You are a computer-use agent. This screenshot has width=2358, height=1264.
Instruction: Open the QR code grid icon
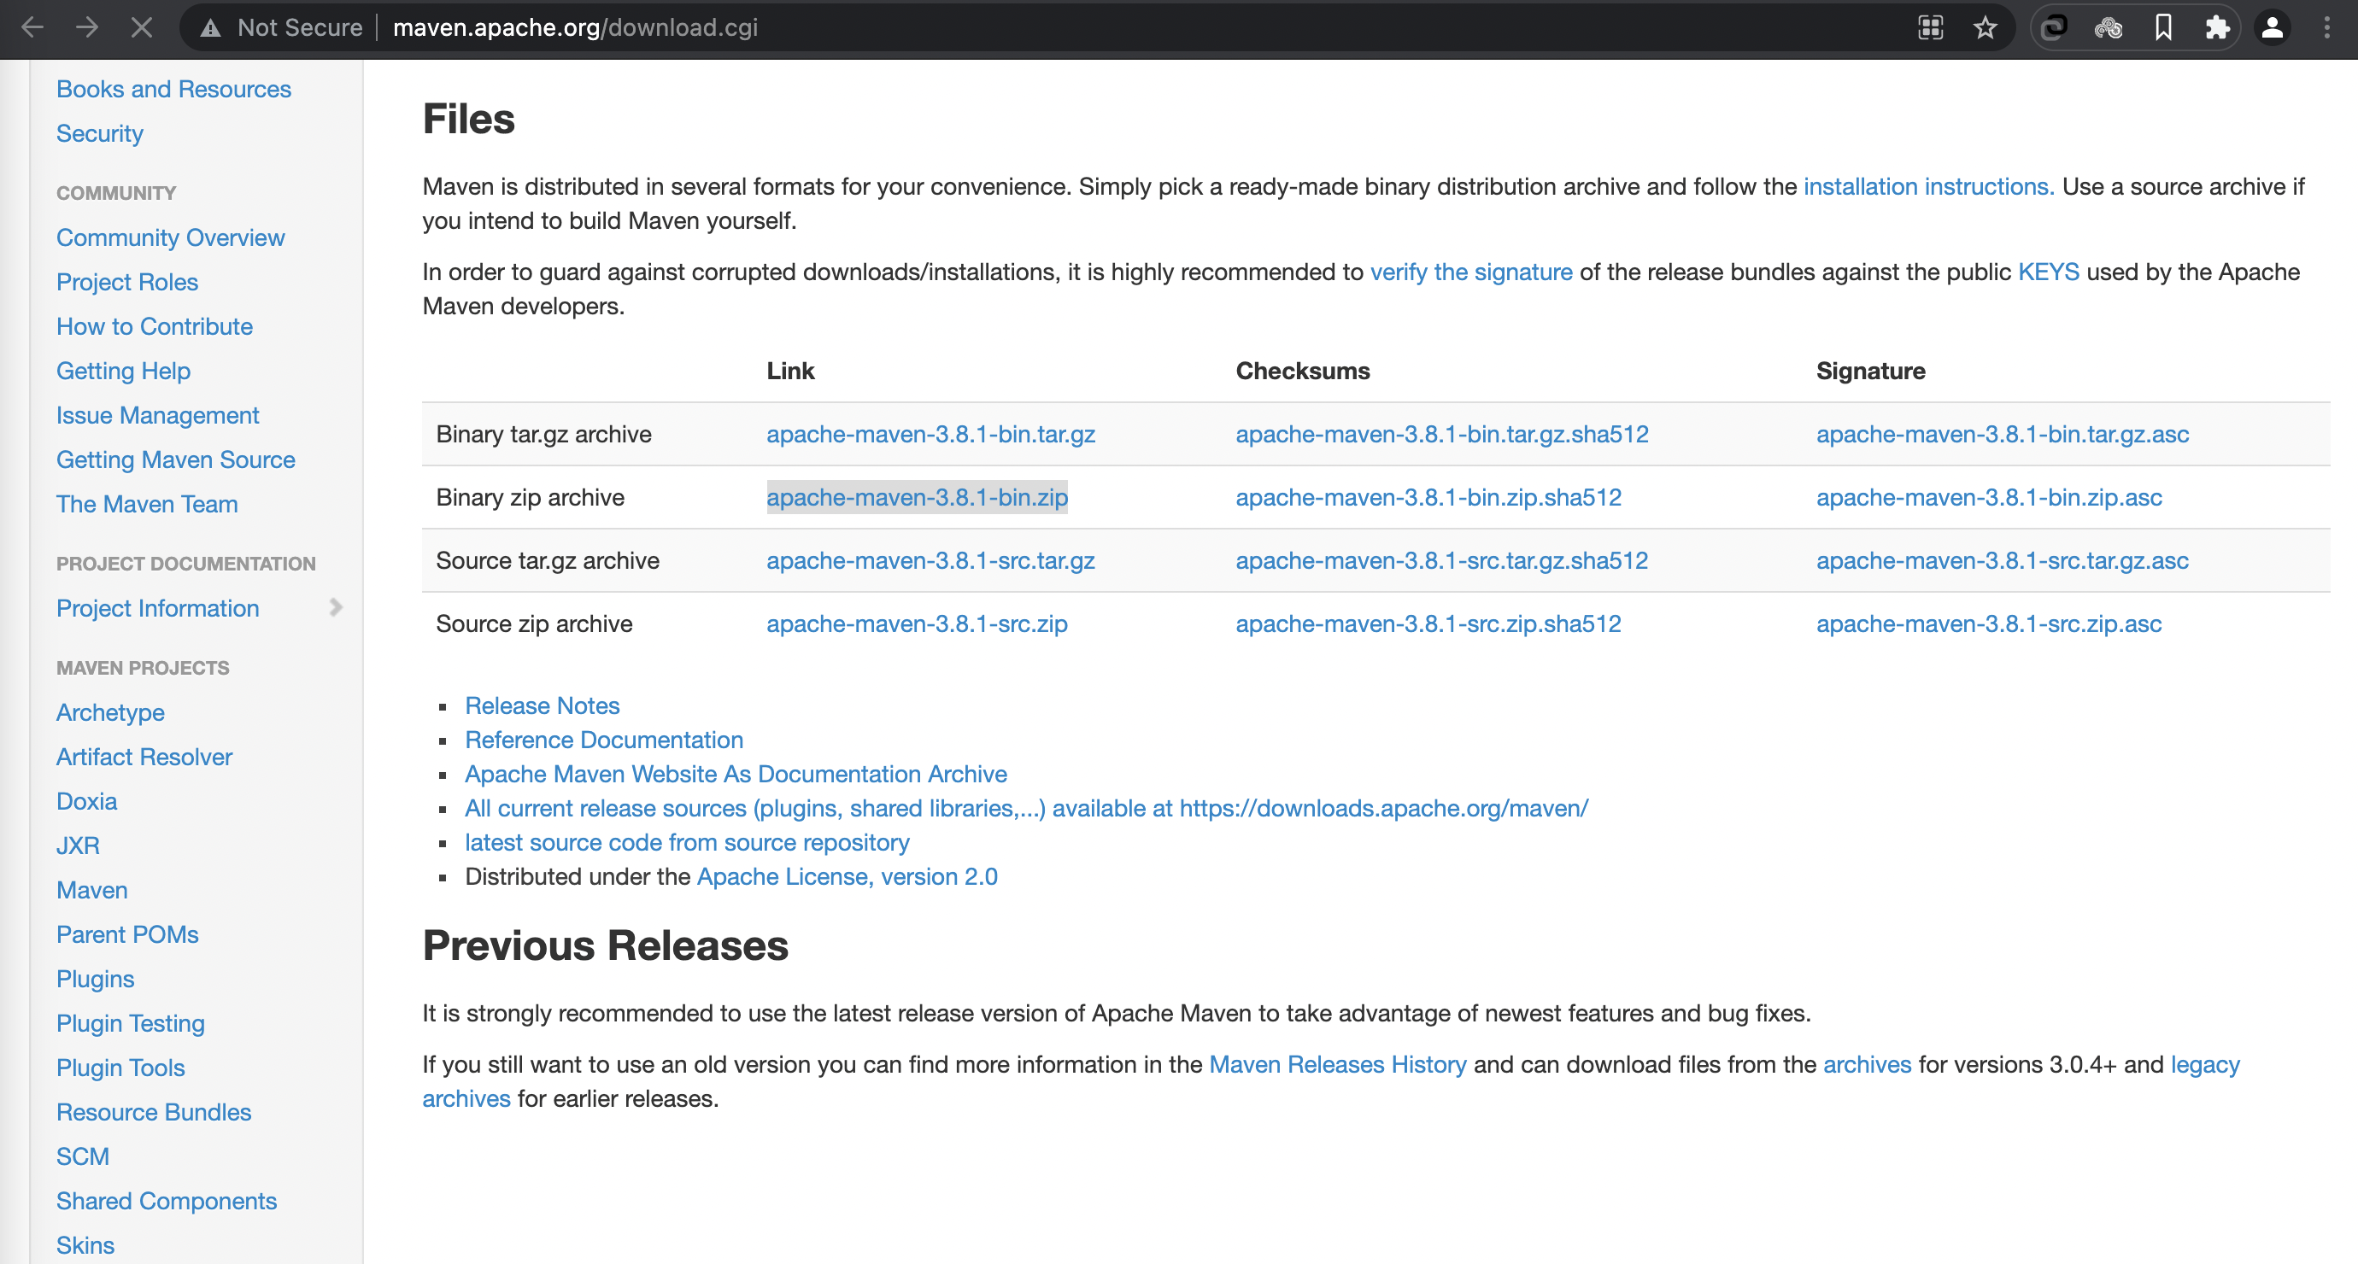1931,27
